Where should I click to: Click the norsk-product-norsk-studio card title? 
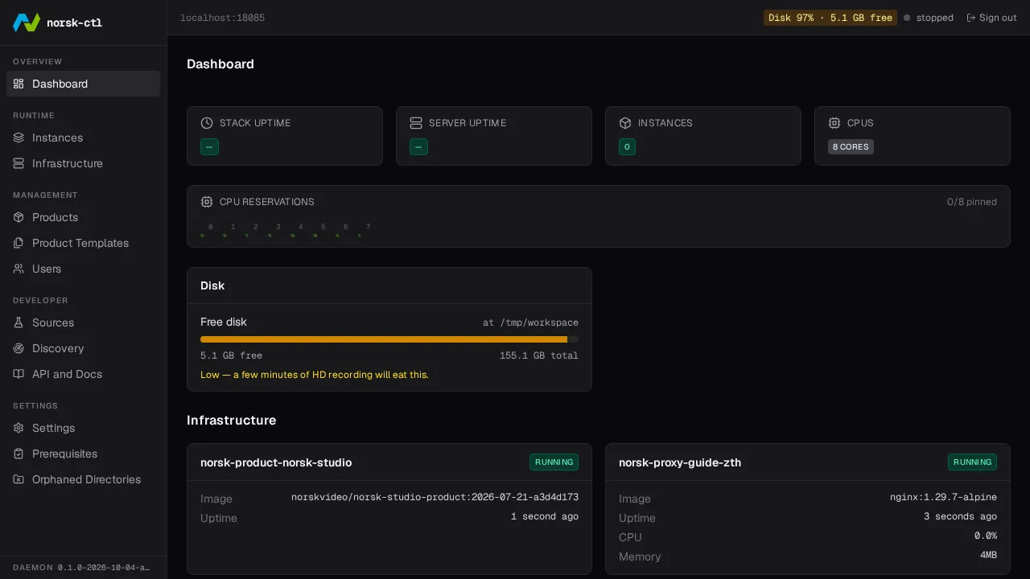[276, 462]
